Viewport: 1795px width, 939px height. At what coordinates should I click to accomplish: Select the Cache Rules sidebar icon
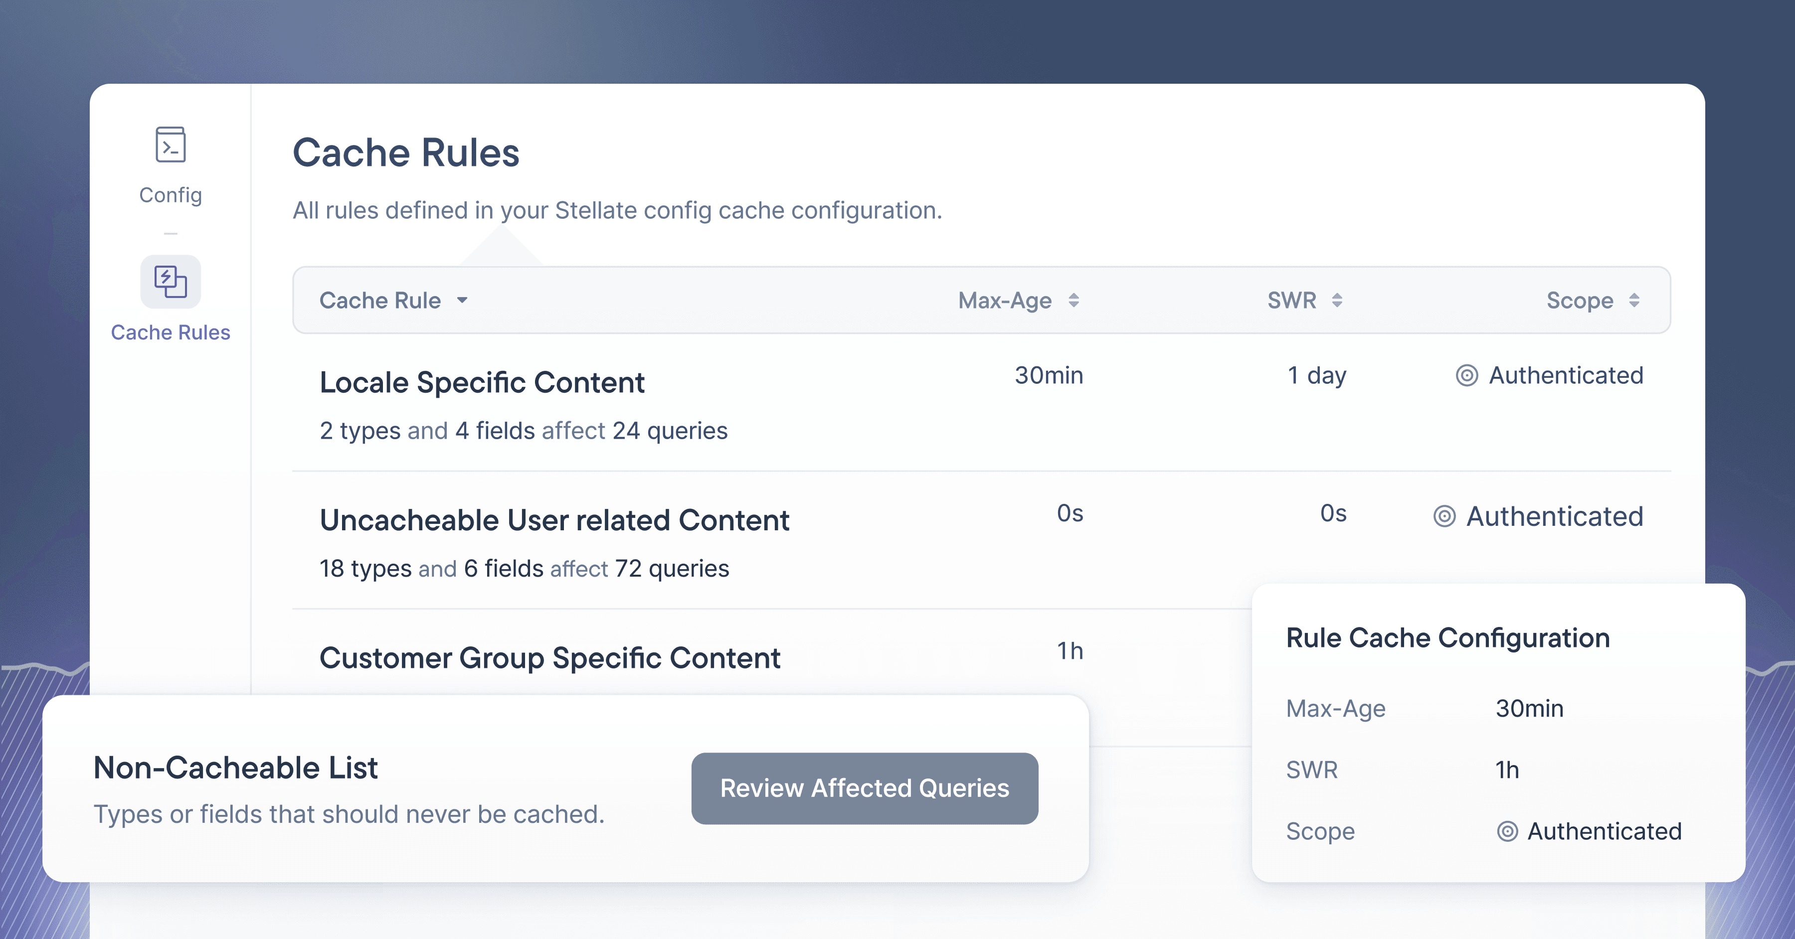tap(170, 282)
